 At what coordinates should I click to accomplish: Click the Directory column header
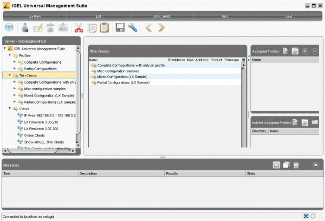click(259, 131)
